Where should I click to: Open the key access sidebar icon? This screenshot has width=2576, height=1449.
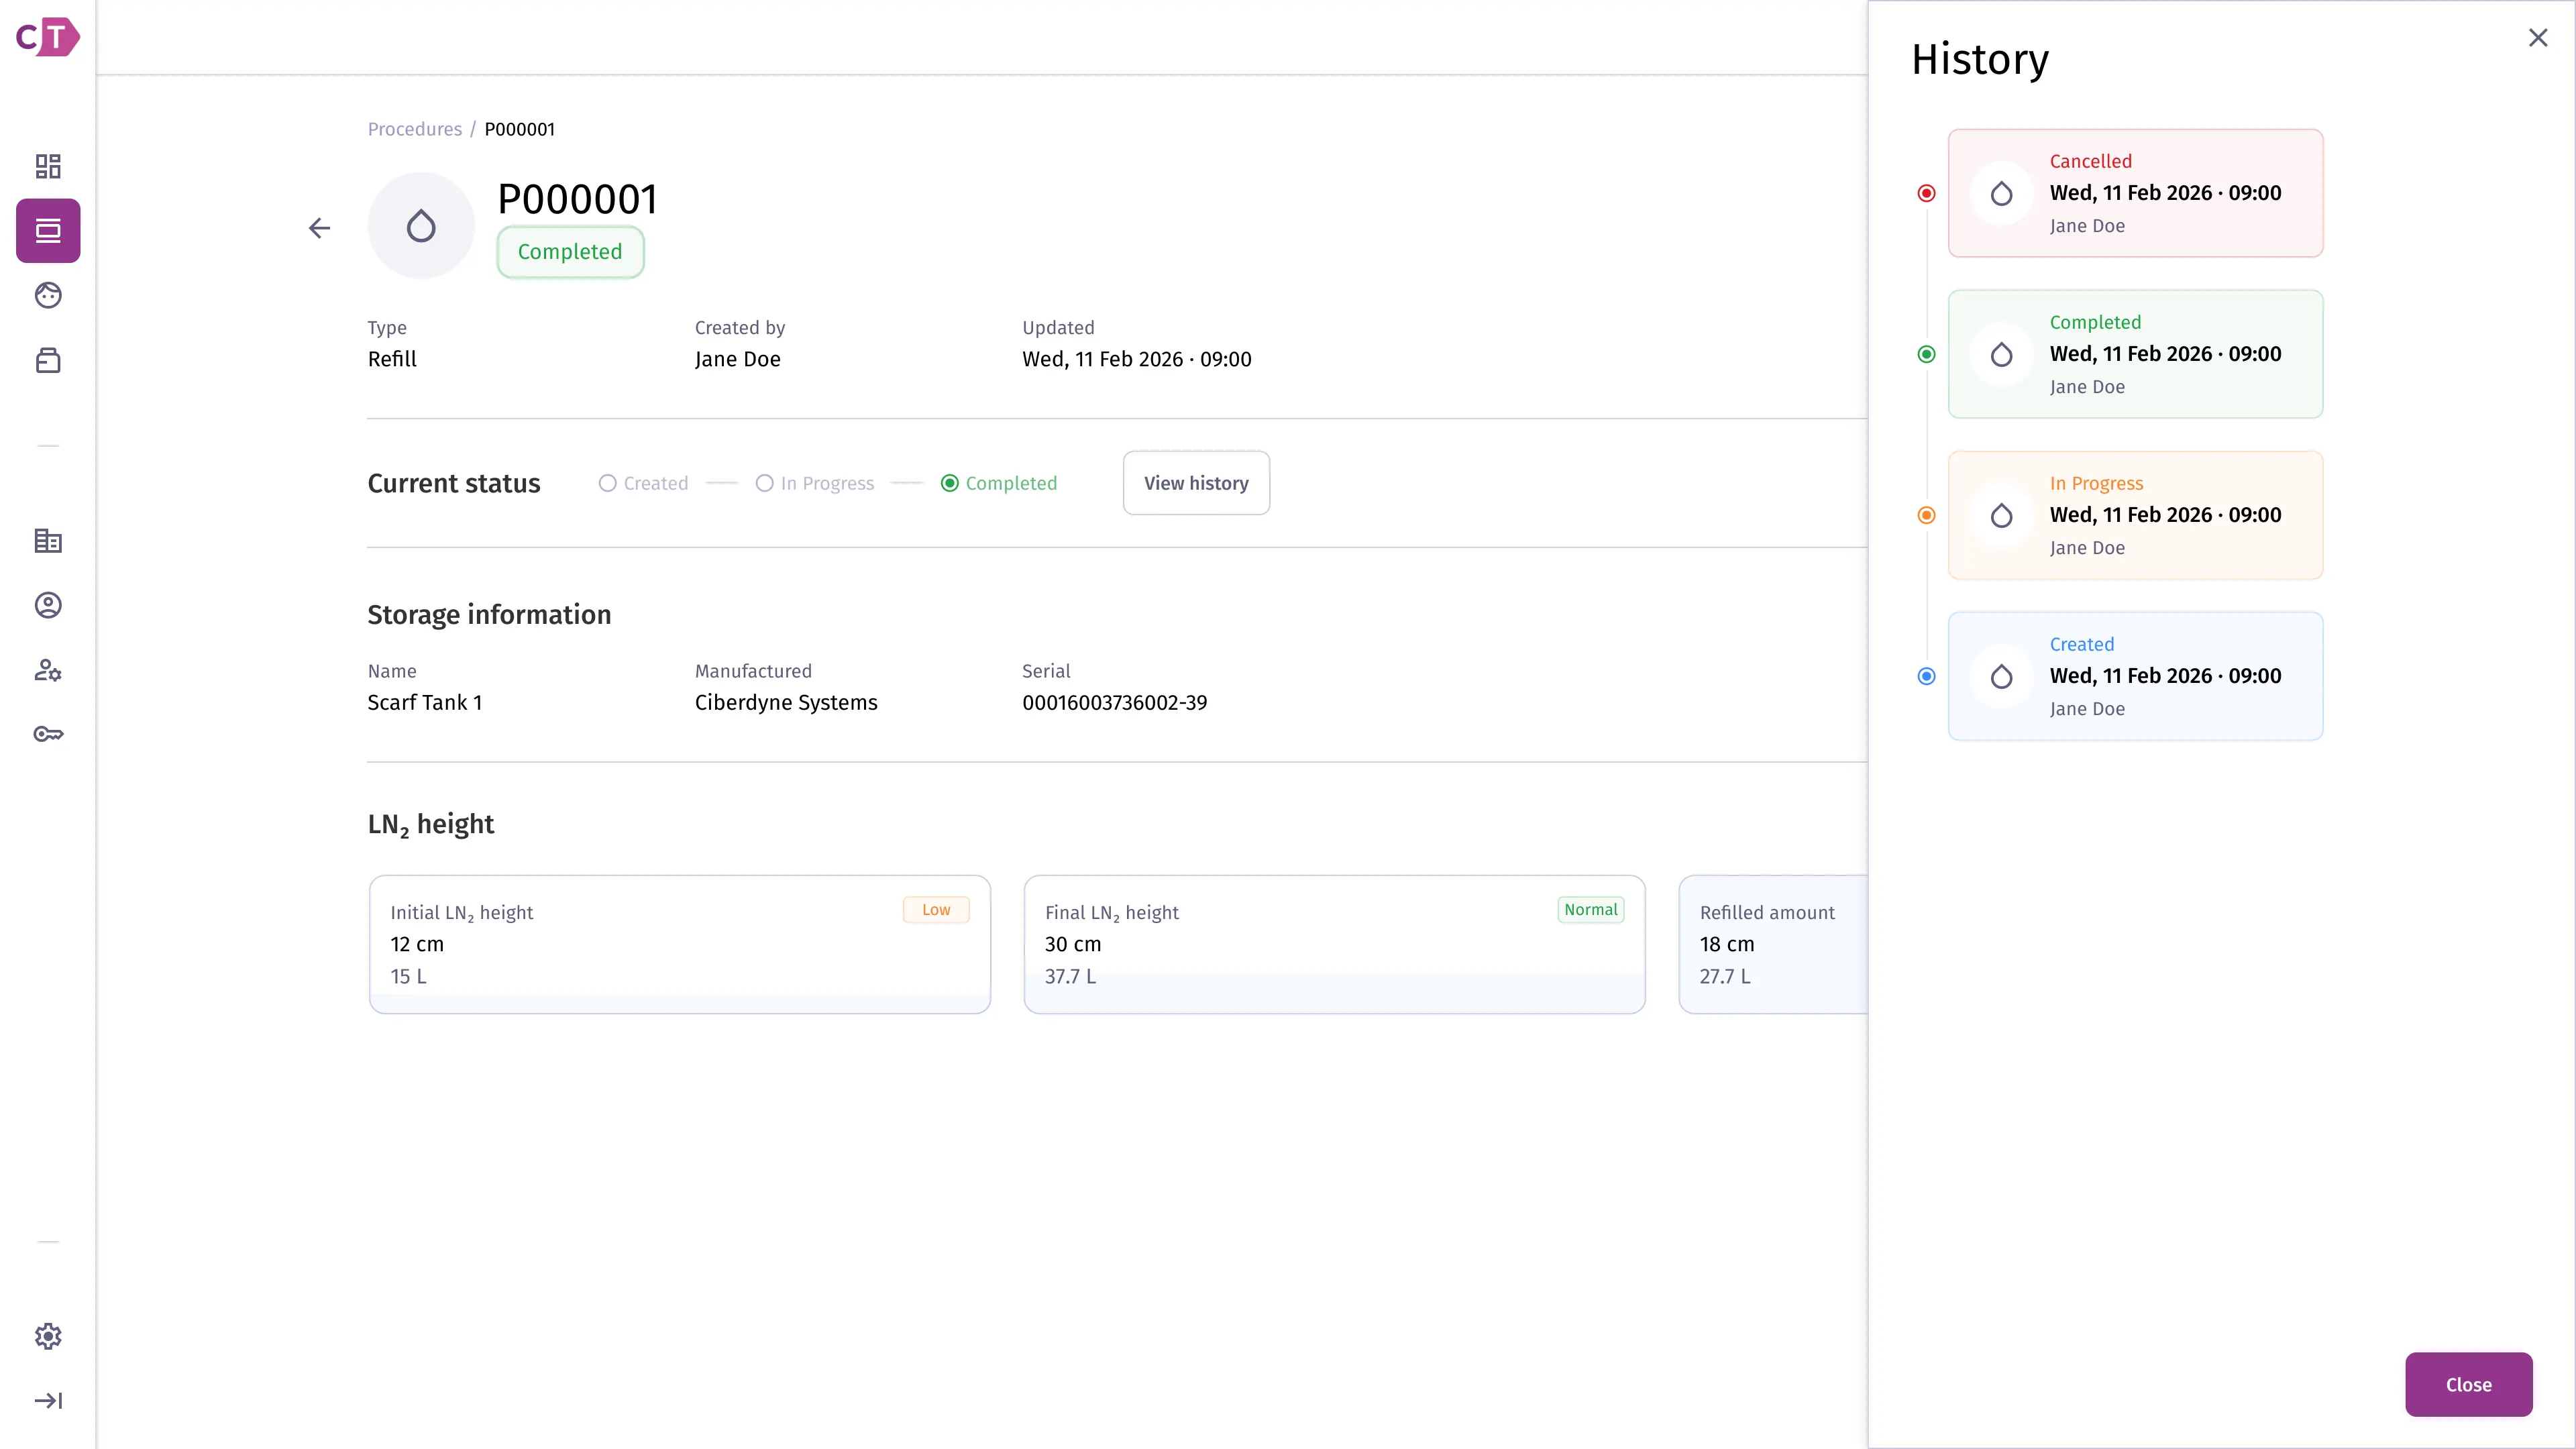tap(48, 734)
